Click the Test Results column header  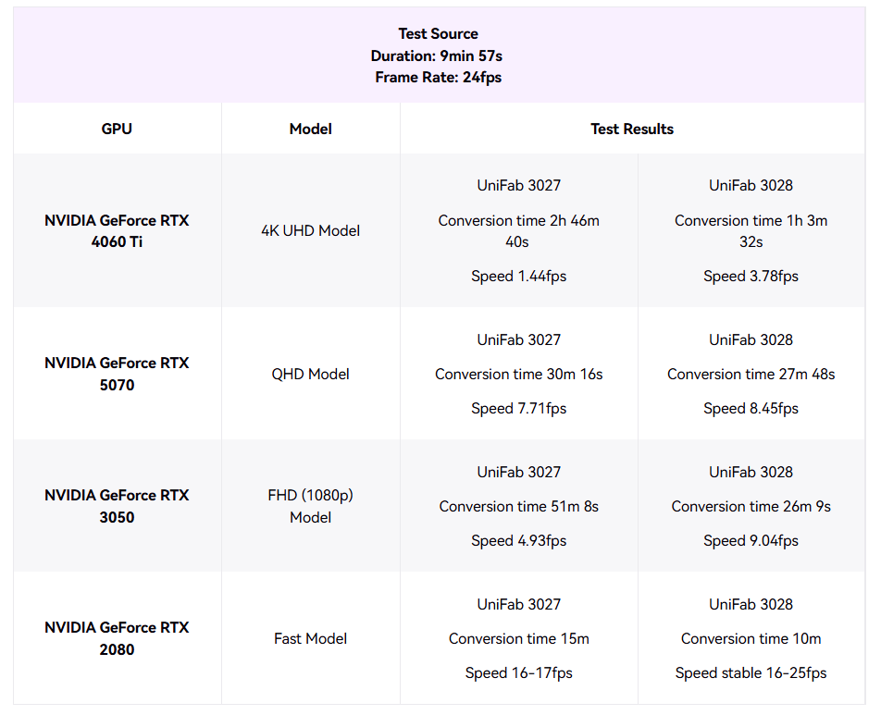[x=632, y=129]
